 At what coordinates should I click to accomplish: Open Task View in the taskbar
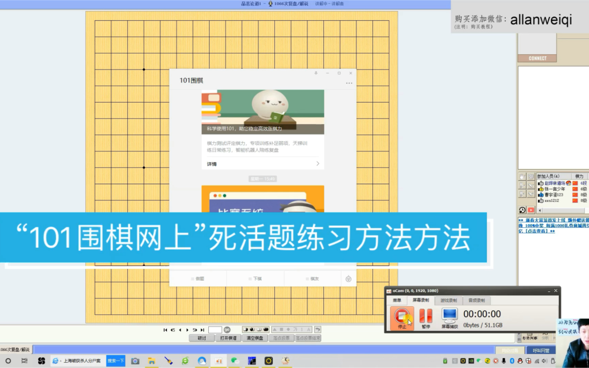[24, 361]
